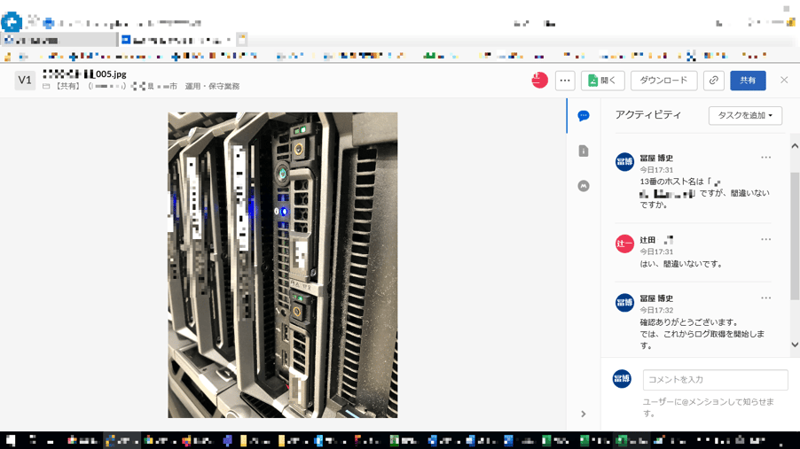Open options for 17:32 冨屋 博史 comment

[x=766, y=298]
